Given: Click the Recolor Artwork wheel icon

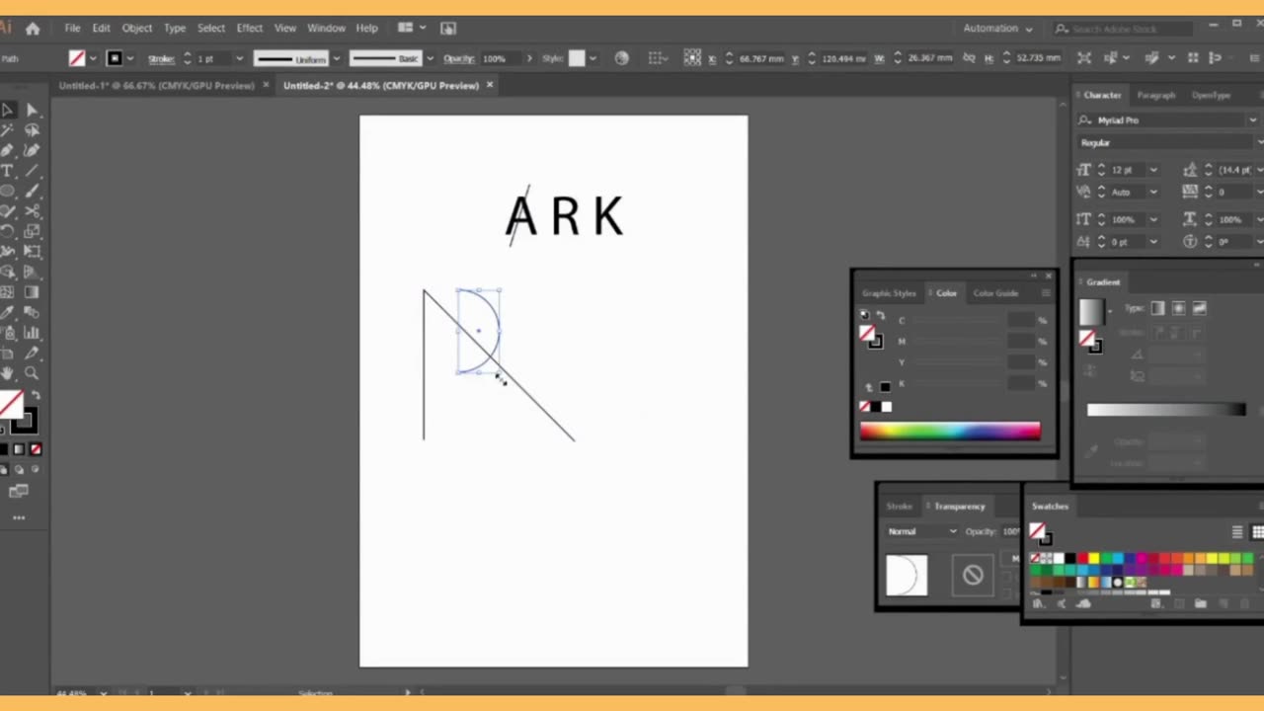Looking at the screenshot, I should point(621,58).
